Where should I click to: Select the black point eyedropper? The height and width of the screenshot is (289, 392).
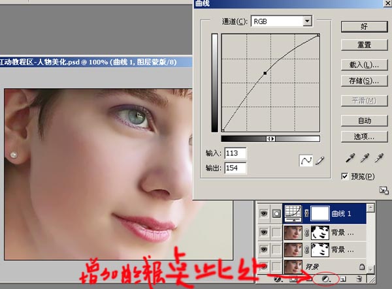[x=350, y=159]
